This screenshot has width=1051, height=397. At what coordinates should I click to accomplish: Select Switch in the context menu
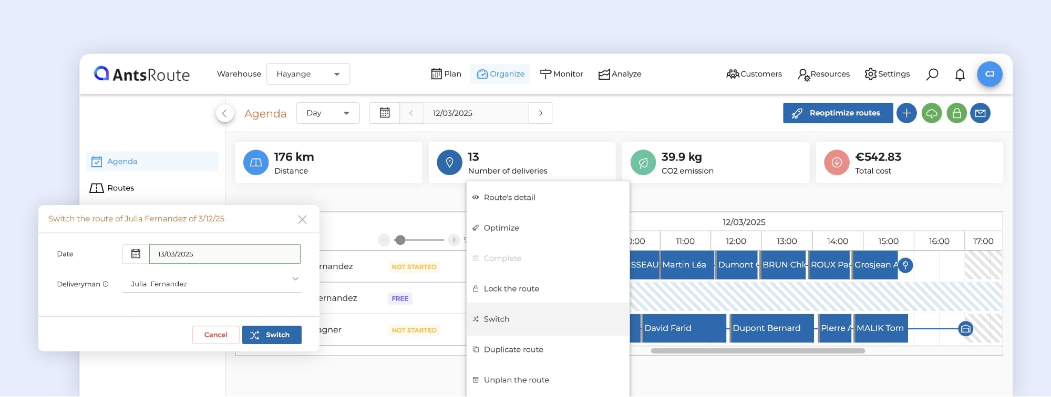click(496, 319)
